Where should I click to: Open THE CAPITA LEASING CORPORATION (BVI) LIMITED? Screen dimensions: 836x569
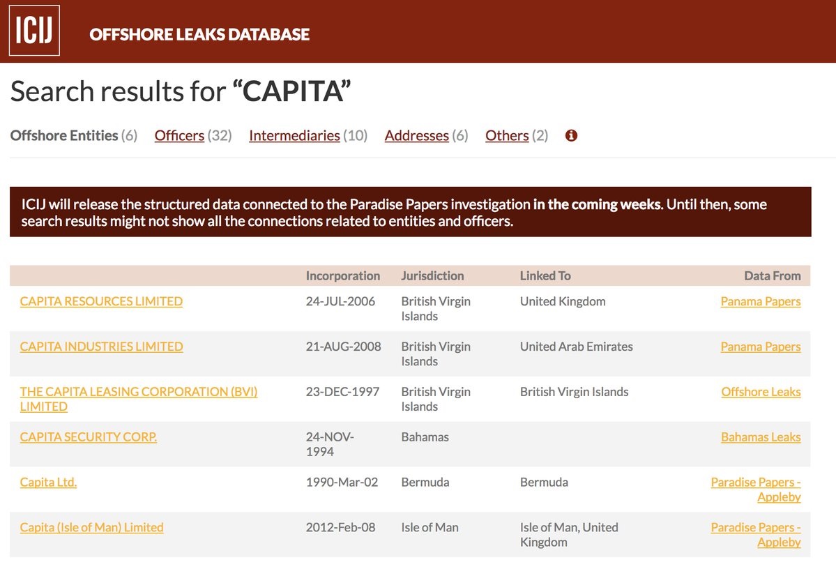coord(139,399)
